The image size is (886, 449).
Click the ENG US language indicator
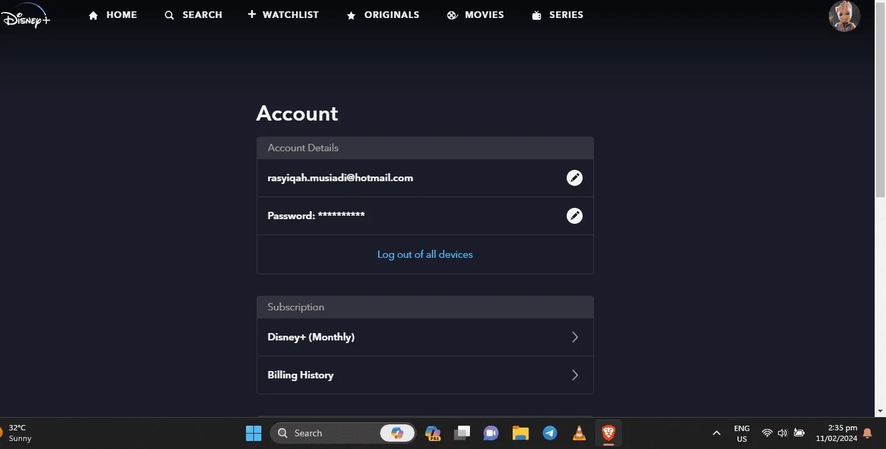coord(741,434)
